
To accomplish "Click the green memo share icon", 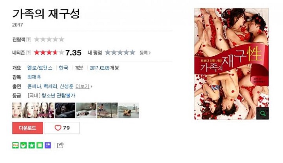I will [40, 145].
